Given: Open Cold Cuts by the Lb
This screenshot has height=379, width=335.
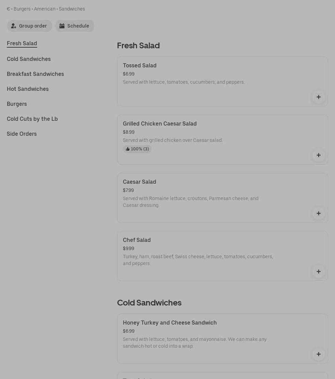Looking at the screenshot, I should (32, 119).
